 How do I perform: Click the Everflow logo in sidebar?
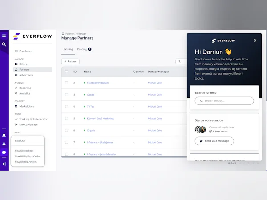[x=32, y=36]
